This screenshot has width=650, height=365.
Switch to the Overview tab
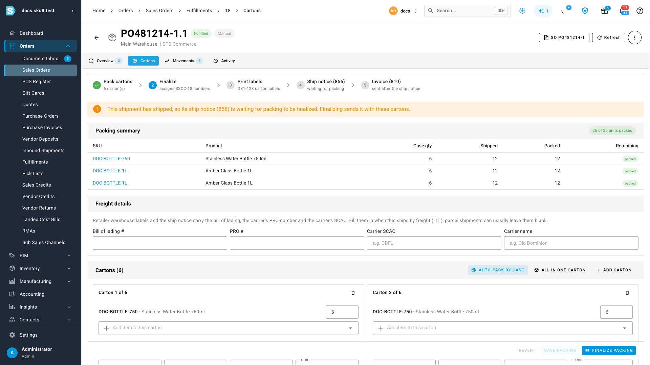point(105,61)
